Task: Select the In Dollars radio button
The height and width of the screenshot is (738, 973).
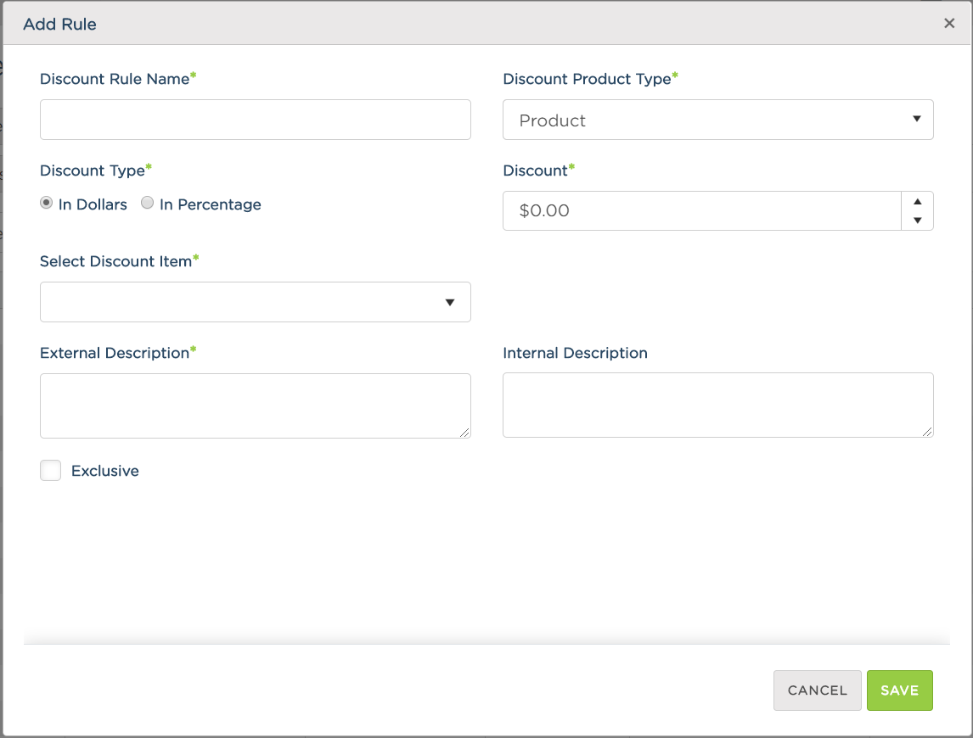Action: point(47,203)
